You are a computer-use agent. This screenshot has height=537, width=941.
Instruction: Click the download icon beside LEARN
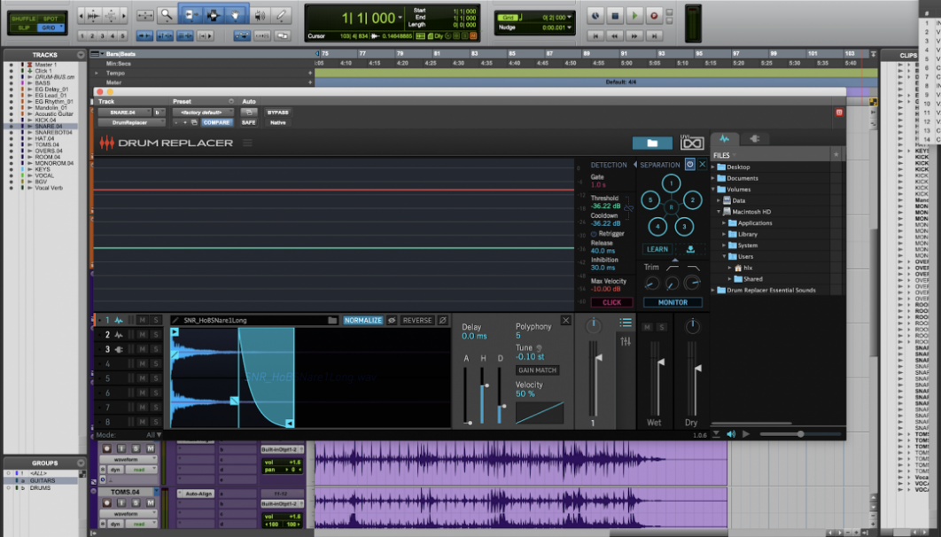(691, 249)
